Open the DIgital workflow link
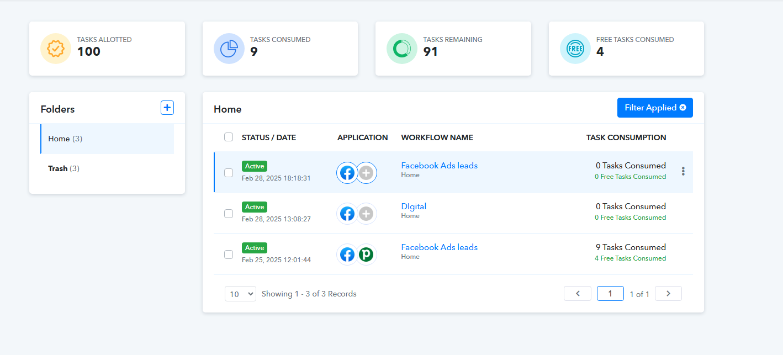The height and width of the screenshot is (355, 783). pyautogui.click(x=414, y=206)
